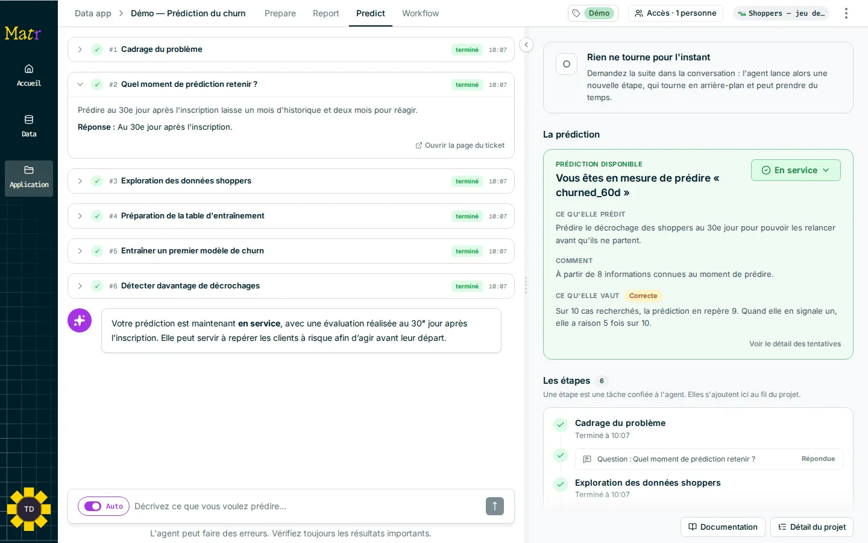Screen dimensions: 868x543
Task: Open the En service status dropdown
Action: (x=796, y=170)
